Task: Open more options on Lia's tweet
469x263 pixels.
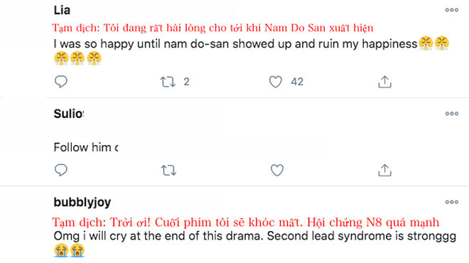Action: click(452, 10)
